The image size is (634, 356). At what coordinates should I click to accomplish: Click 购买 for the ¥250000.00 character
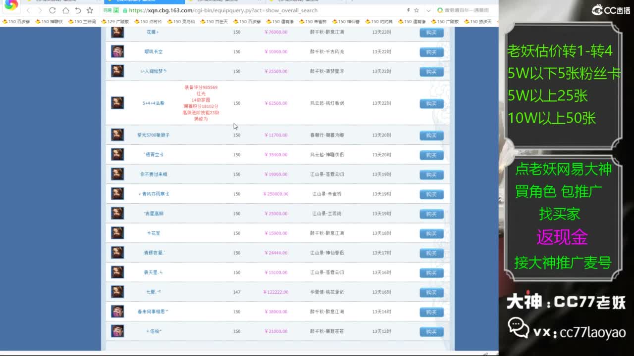click(x=431, y=194)
